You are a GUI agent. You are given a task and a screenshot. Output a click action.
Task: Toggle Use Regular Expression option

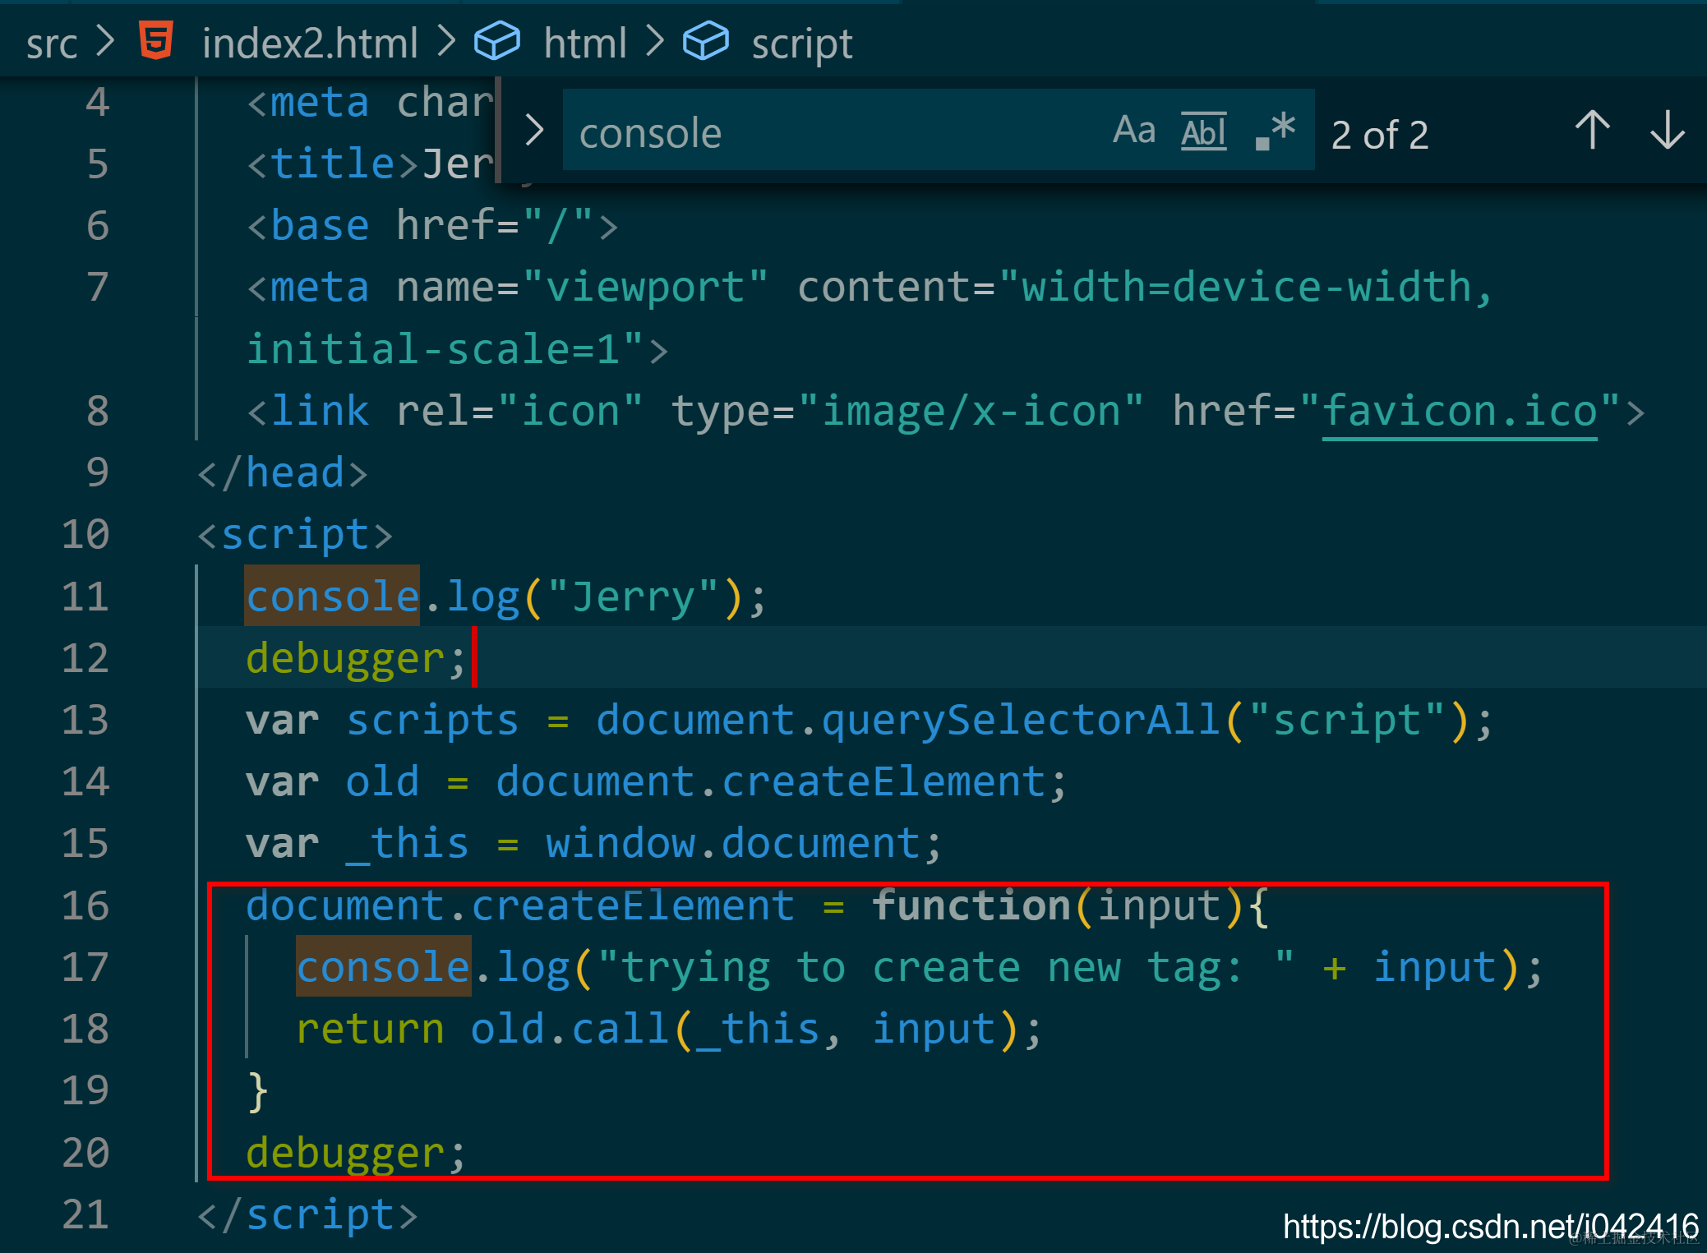(x=1276, y=131)
